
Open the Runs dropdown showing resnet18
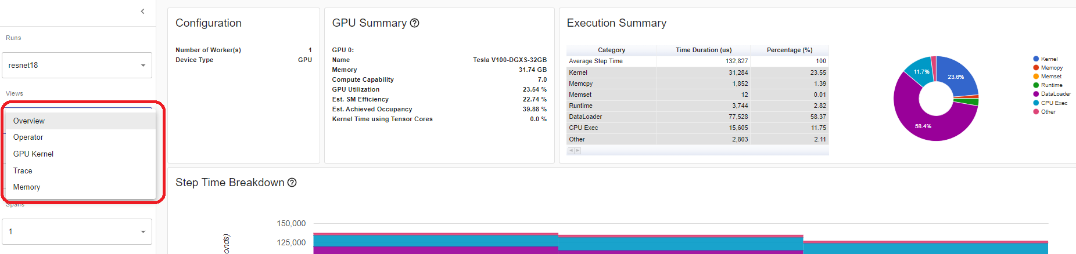click(77, 66)
